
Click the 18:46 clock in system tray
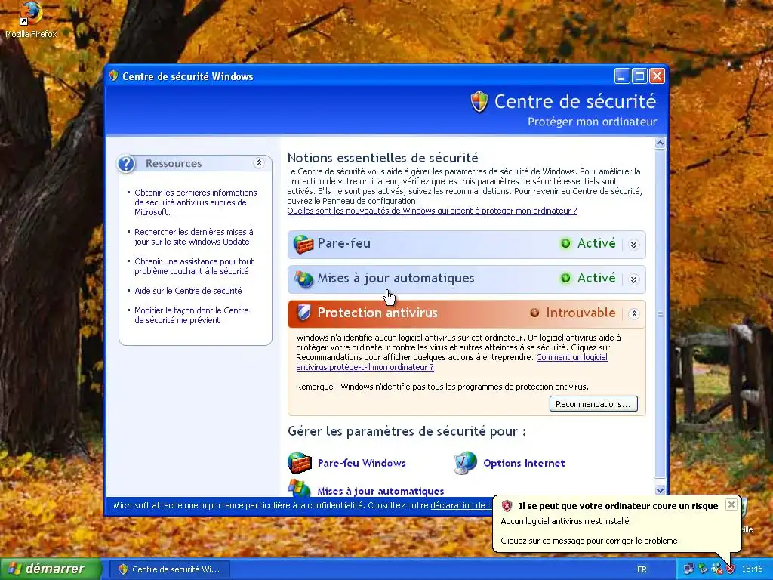coord(752,569)
